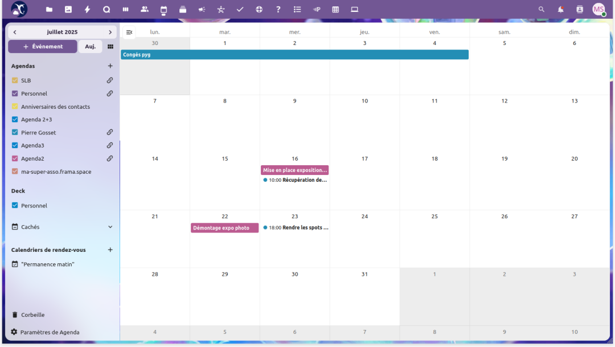Click the Événement create button
615x347 pixels.
[43, 47]
